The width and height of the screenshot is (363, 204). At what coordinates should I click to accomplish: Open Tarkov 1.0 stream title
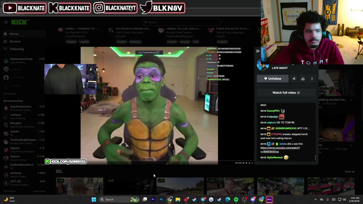coord(183,29)
